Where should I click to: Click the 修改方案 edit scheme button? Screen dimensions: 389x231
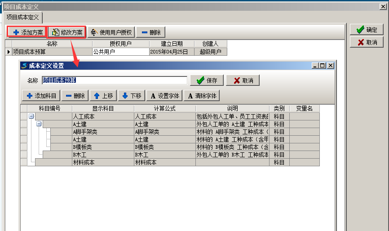pyautogui.click(x=67, y=32)
